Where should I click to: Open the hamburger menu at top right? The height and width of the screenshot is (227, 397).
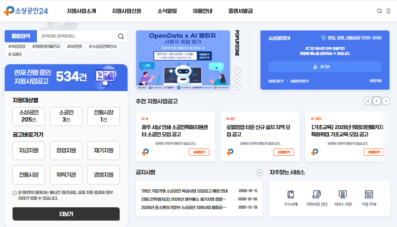pos(388,11)
